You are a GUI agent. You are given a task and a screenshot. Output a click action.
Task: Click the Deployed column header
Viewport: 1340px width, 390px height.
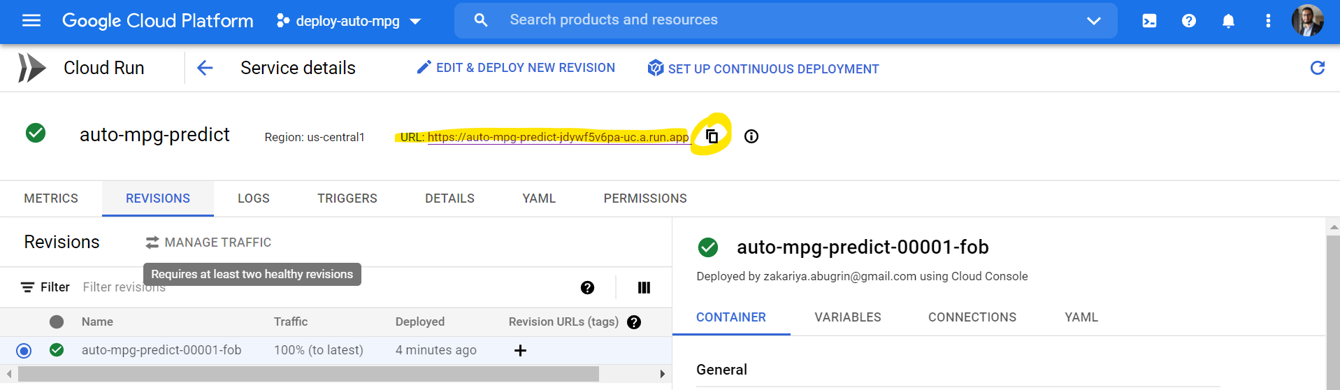click(420, 322)
